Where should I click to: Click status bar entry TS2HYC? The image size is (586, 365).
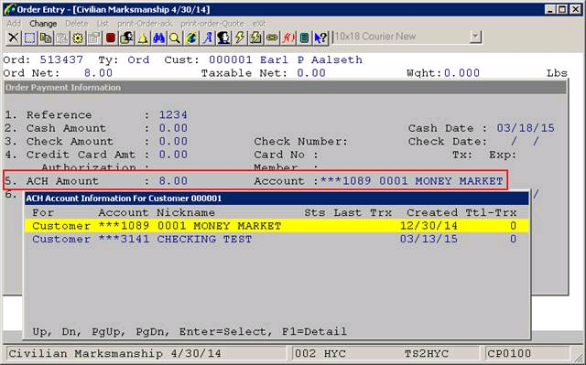pyautogui.click(x=426, y=353)
